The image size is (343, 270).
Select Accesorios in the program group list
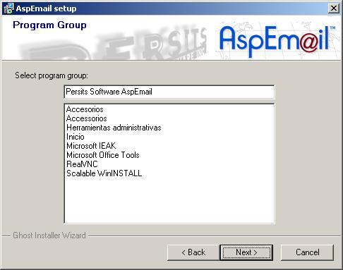[x=85, y=109]
